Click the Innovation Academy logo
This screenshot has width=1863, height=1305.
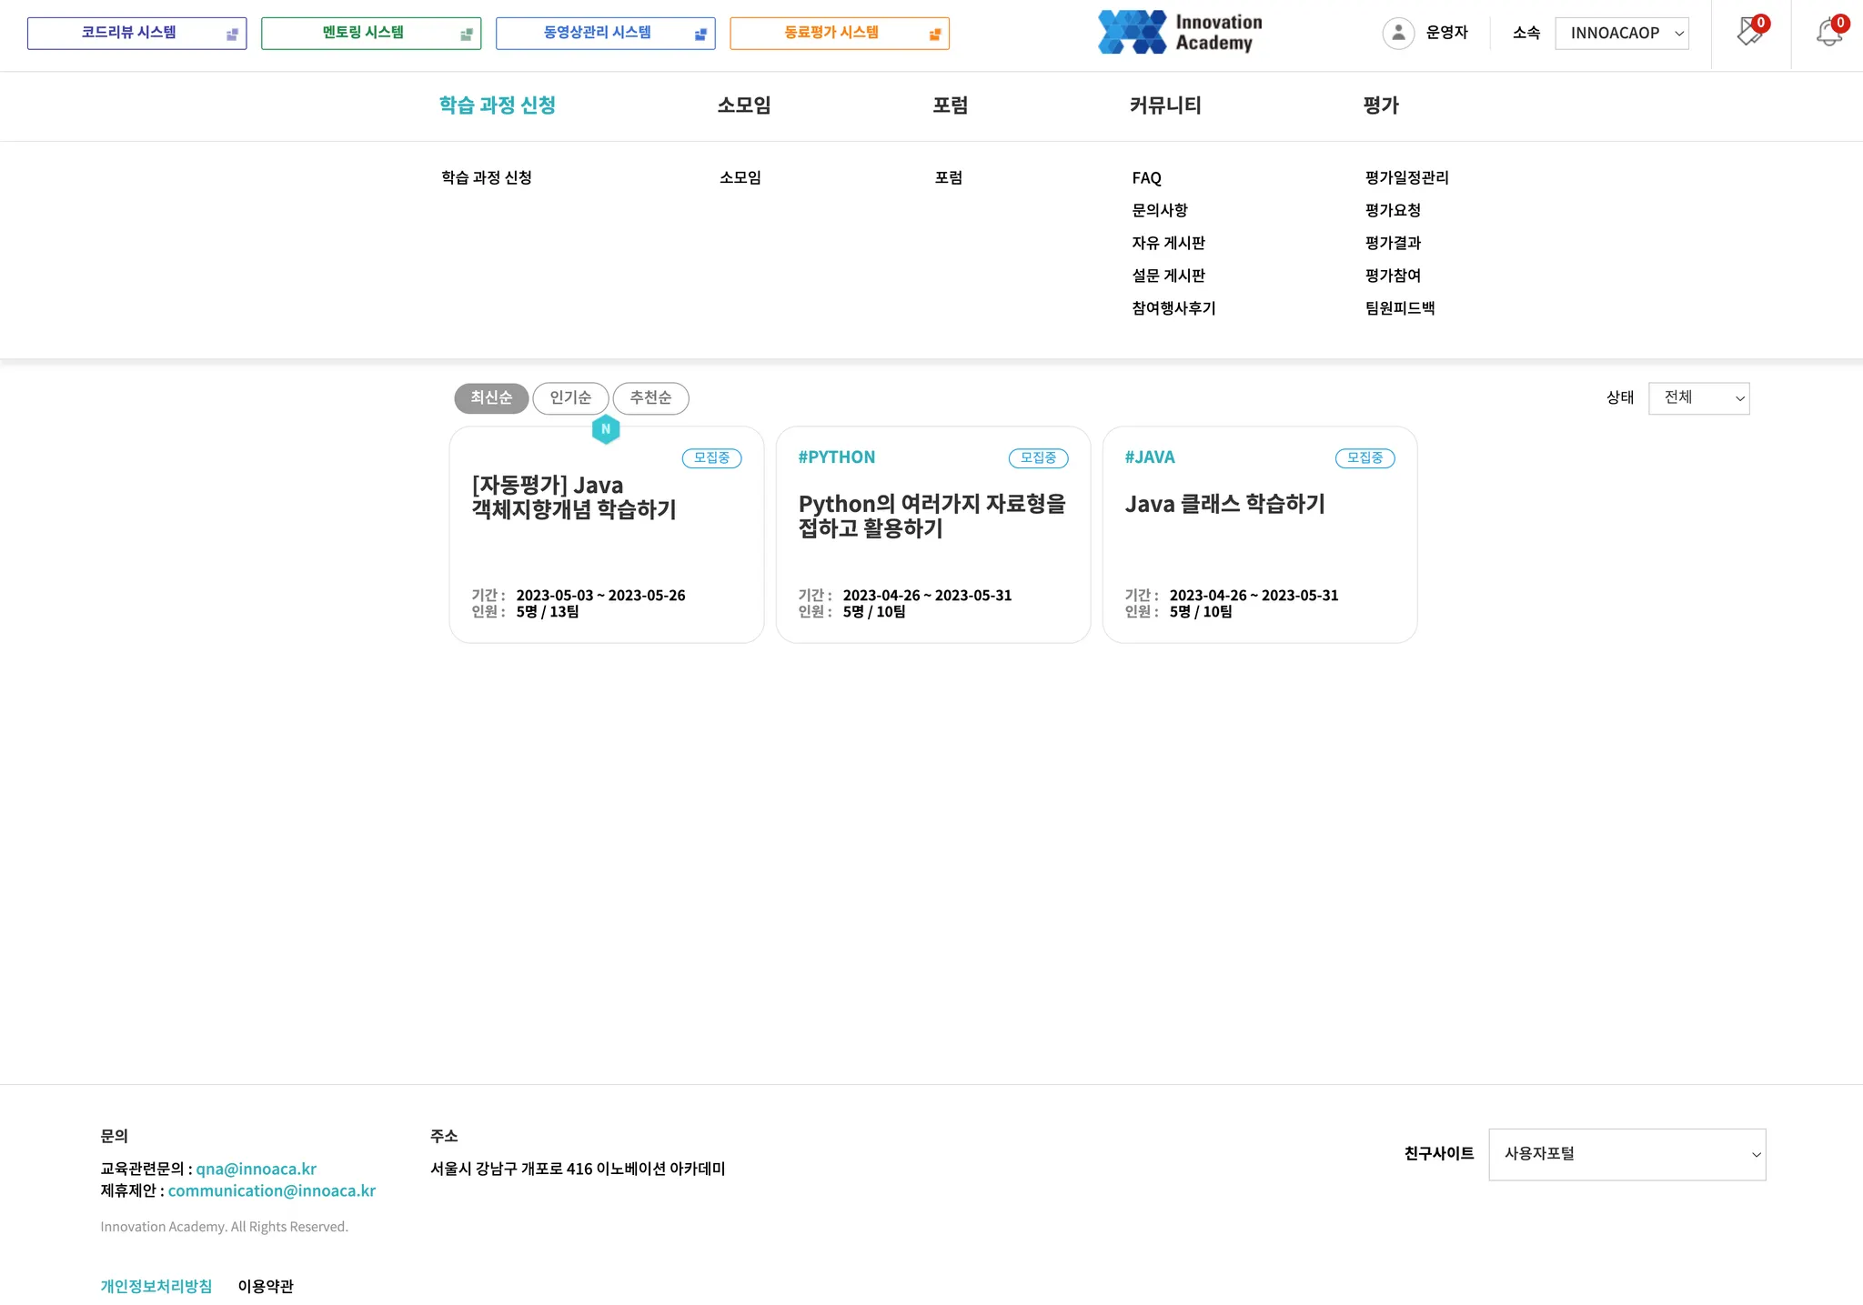click(x=1180, y=33)
